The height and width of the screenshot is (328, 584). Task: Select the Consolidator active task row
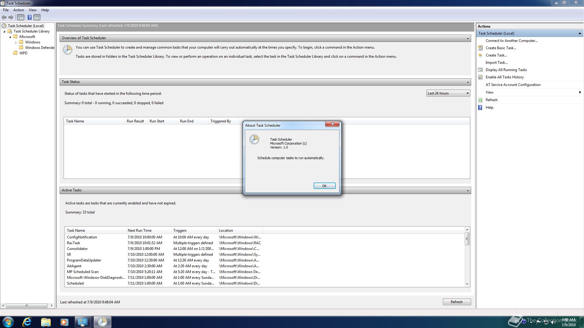[164, 249]
